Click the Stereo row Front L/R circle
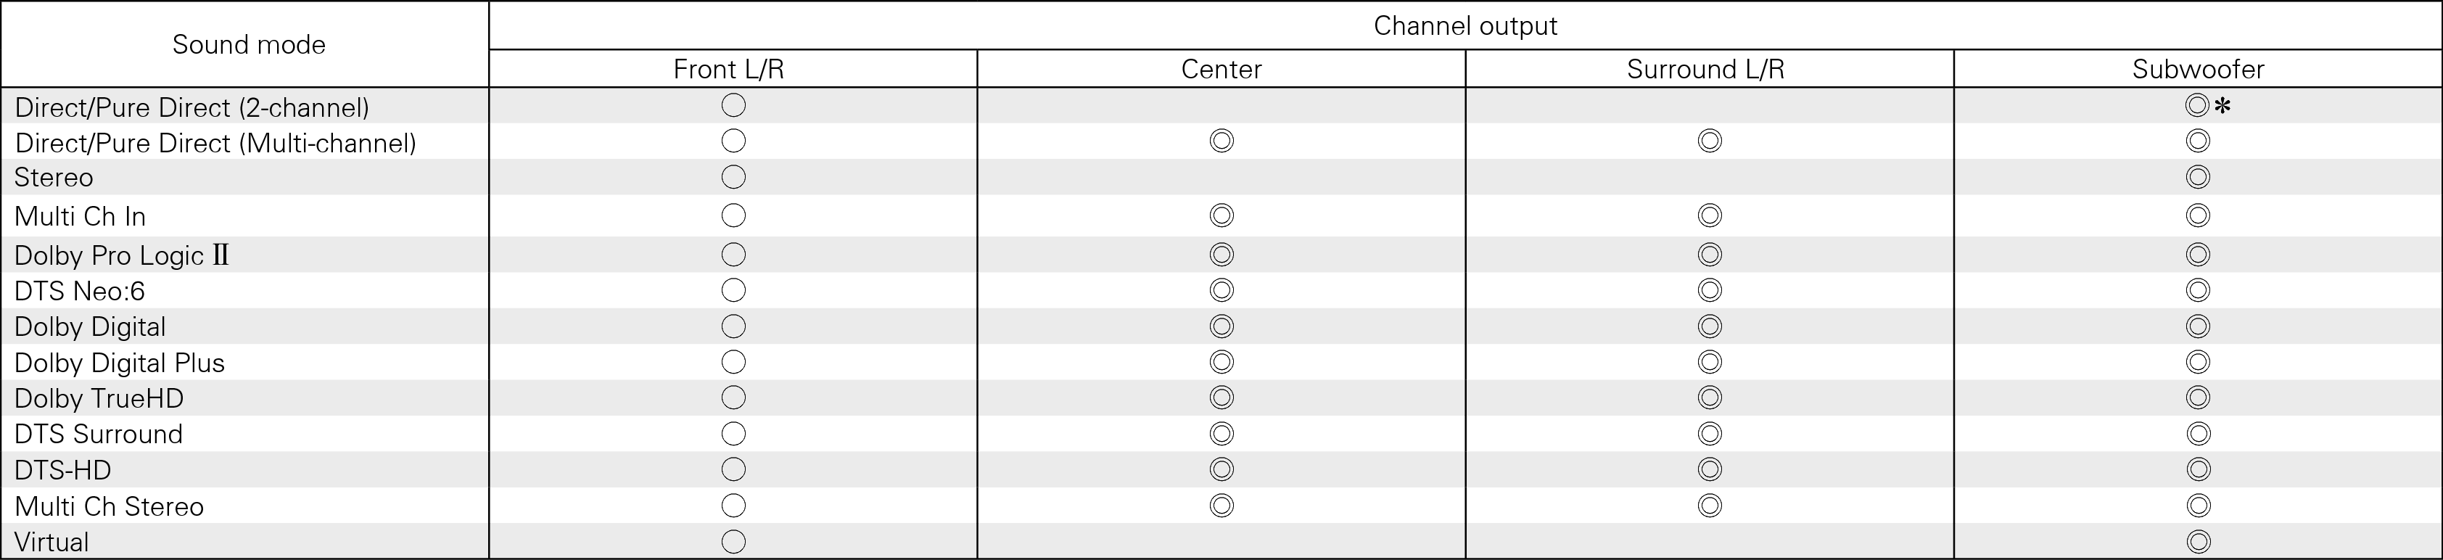This screenshot has width=2443, height=560. 733,176
